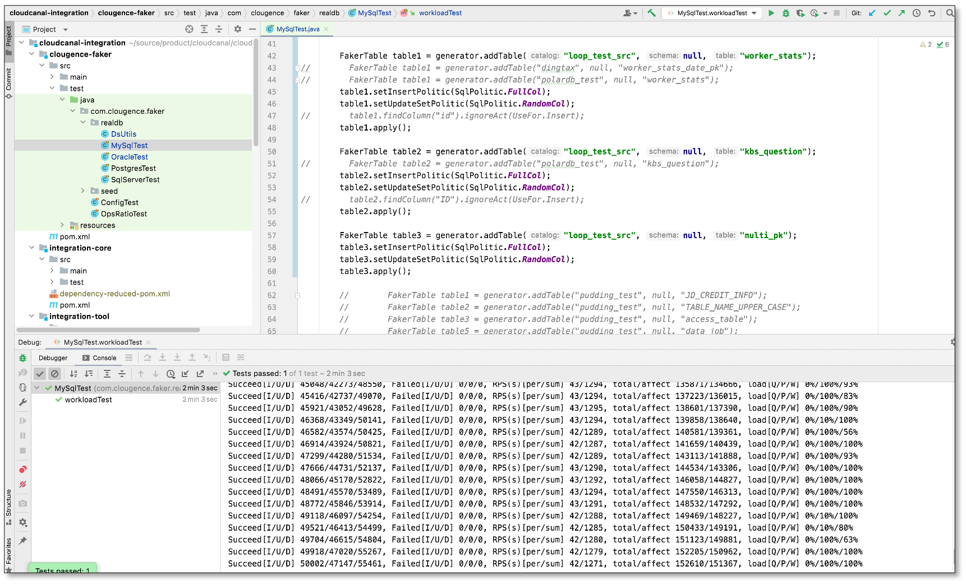
Task: Click the Profile run icon with clock
Action: (x=815, y=13)
